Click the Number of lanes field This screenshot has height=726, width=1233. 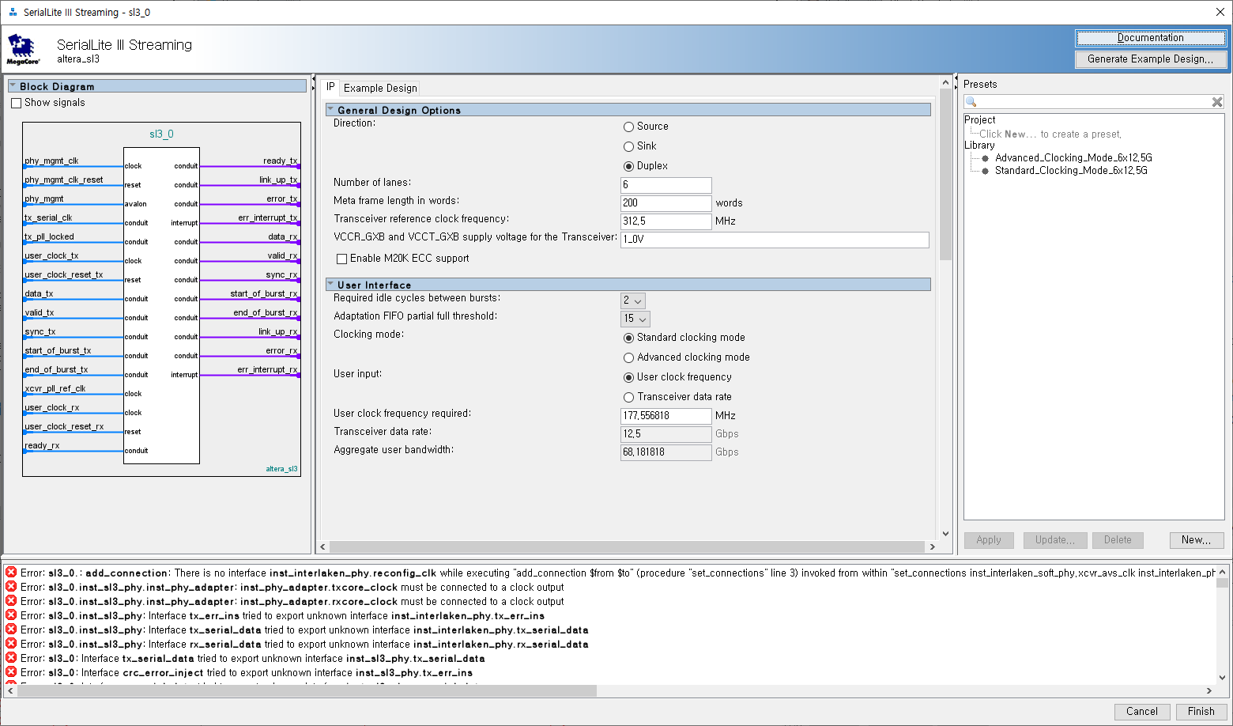point(666,185)
